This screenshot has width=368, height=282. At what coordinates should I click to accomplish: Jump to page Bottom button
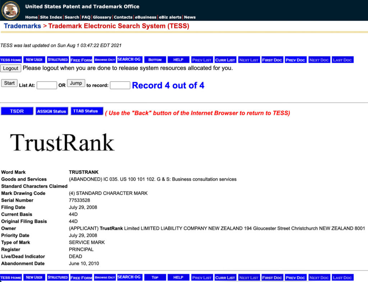tap(155, 60)
